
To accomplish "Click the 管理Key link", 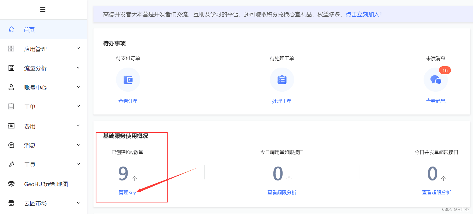I will tap(127, 192).
